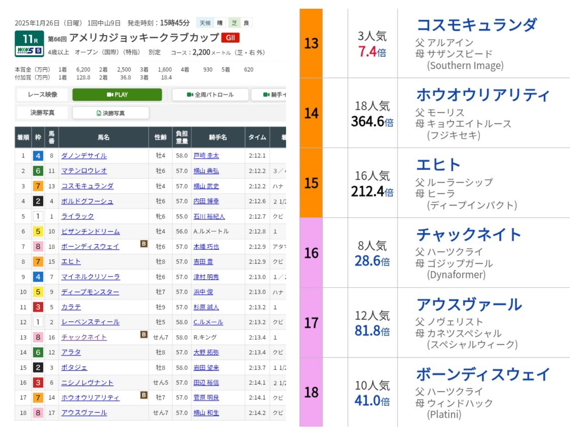Click the blinker B icon beside ホウオウリアリティ
577x433 pixels.
pyautogui.click(x=144, y=395)
